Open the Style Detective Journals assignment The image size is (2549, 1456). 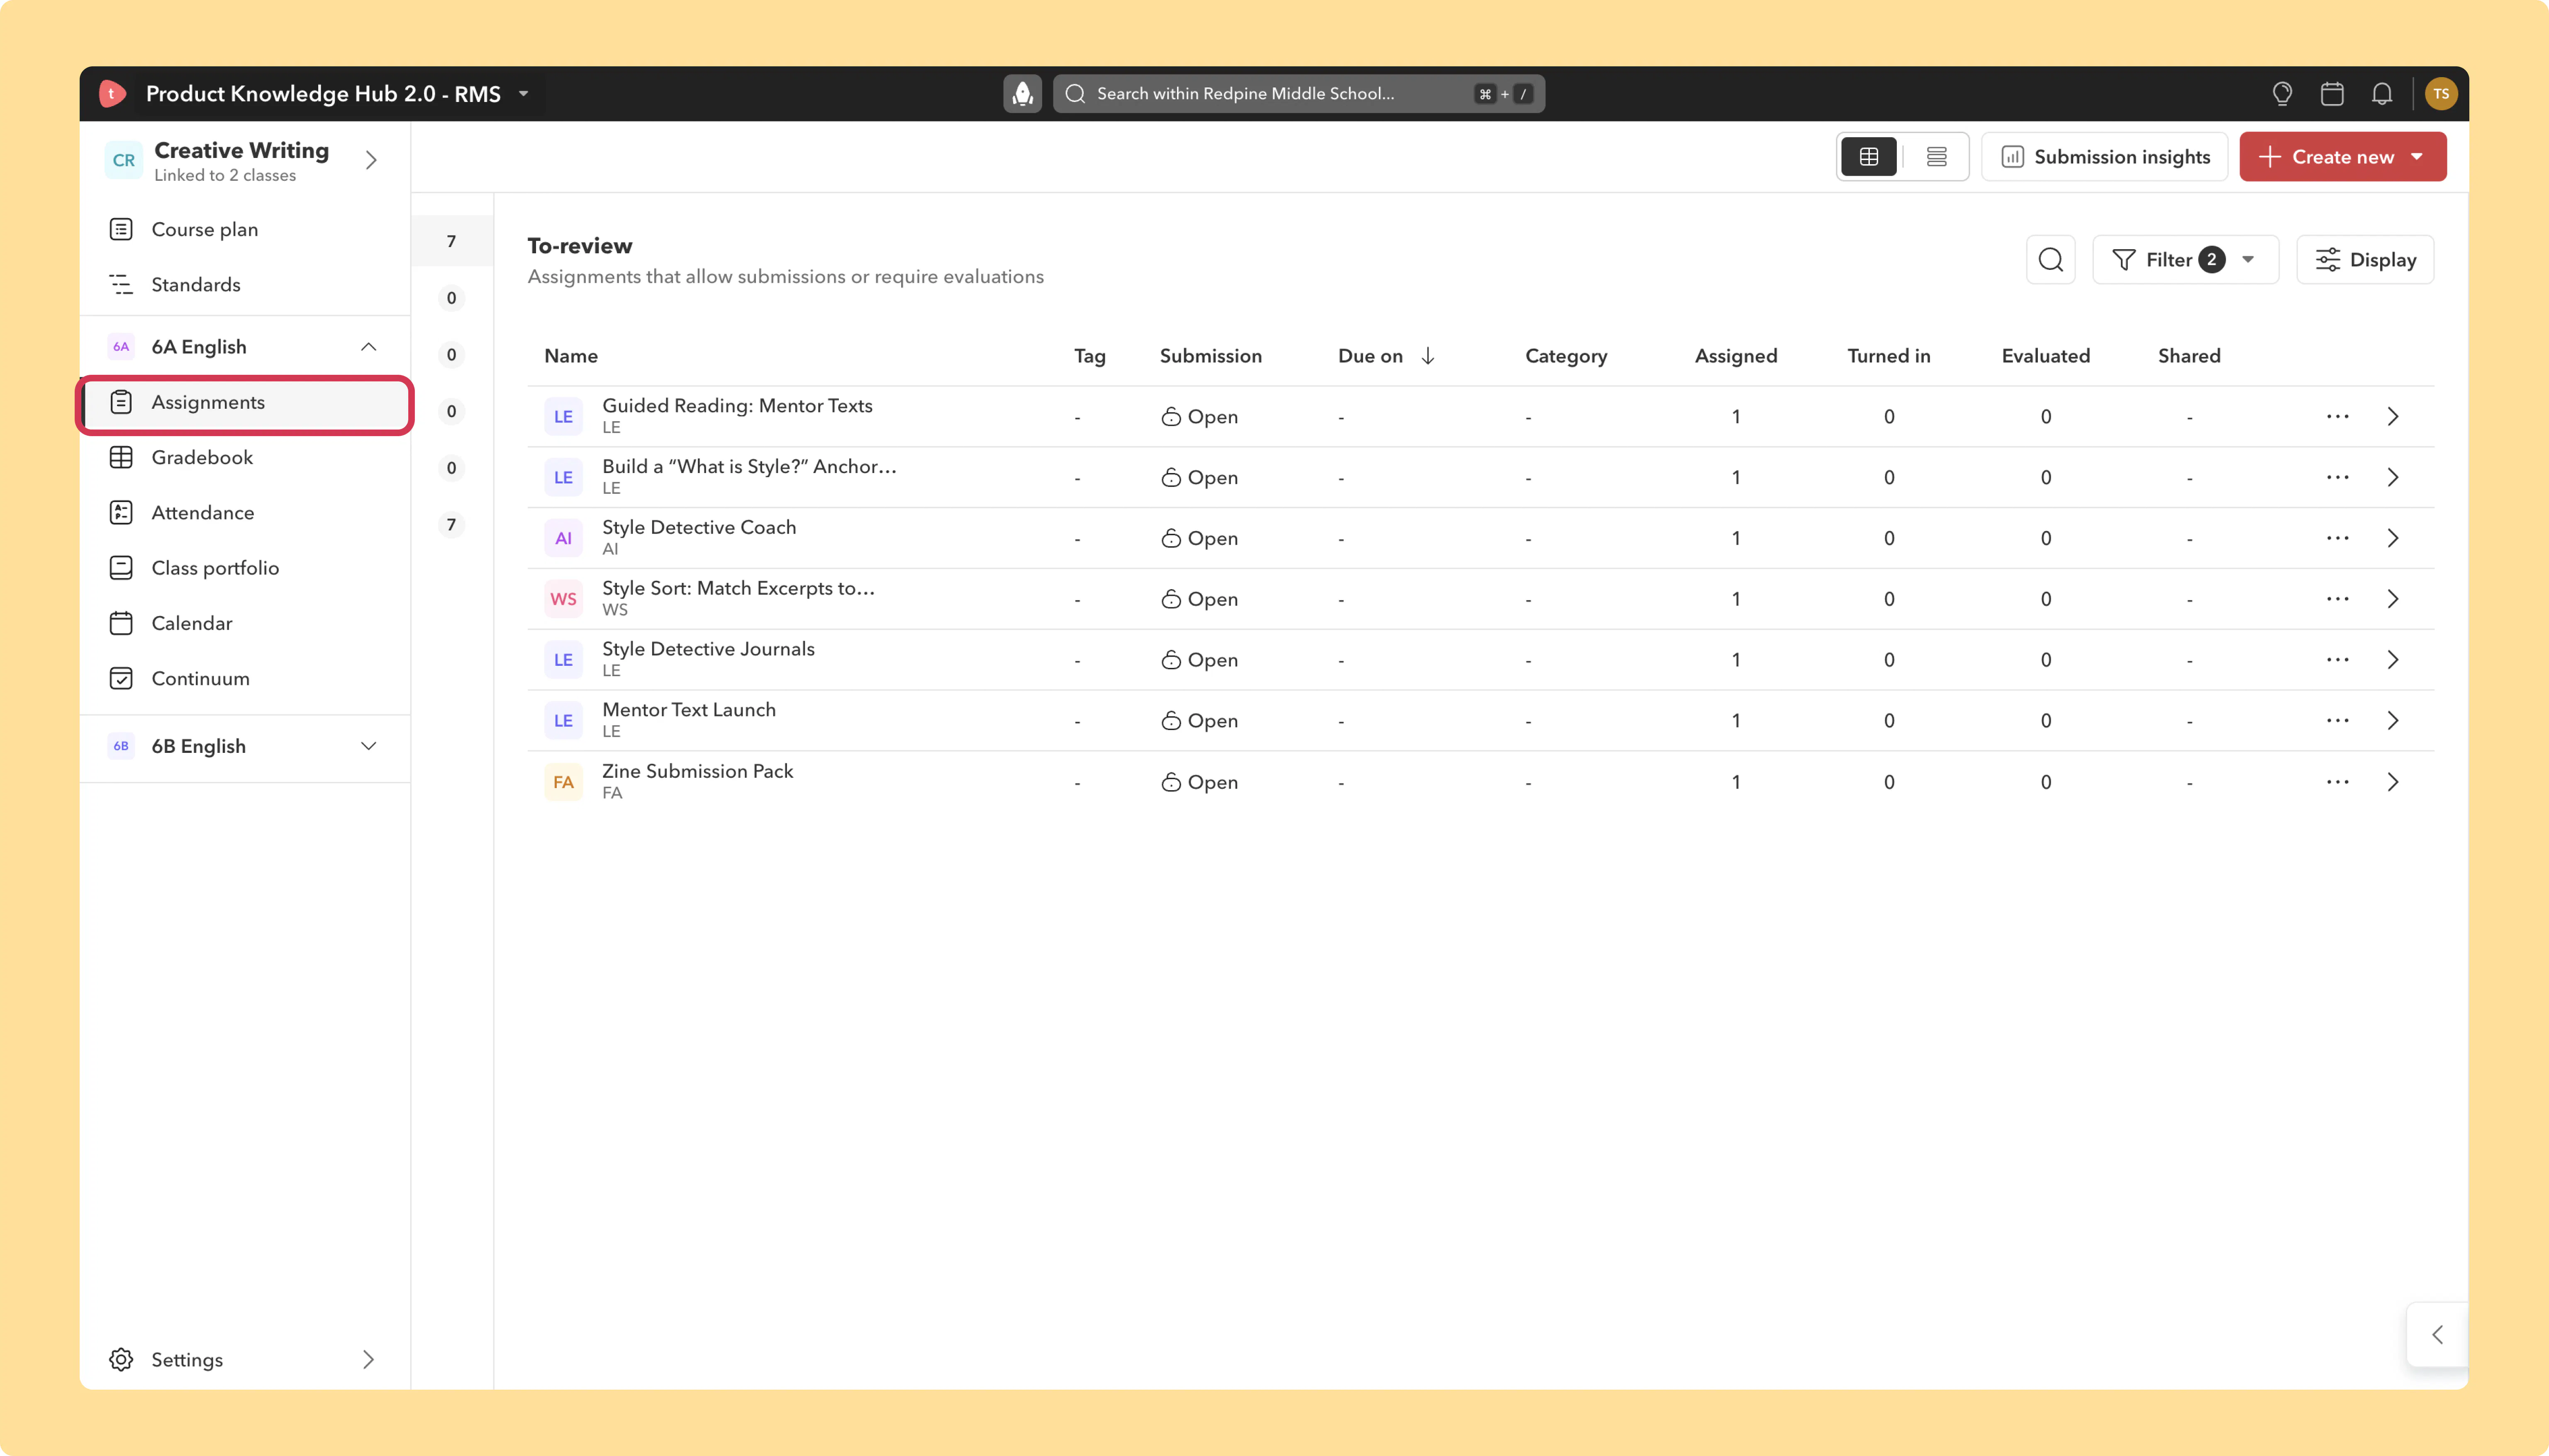pyautogui.click(x=708, y=649)
